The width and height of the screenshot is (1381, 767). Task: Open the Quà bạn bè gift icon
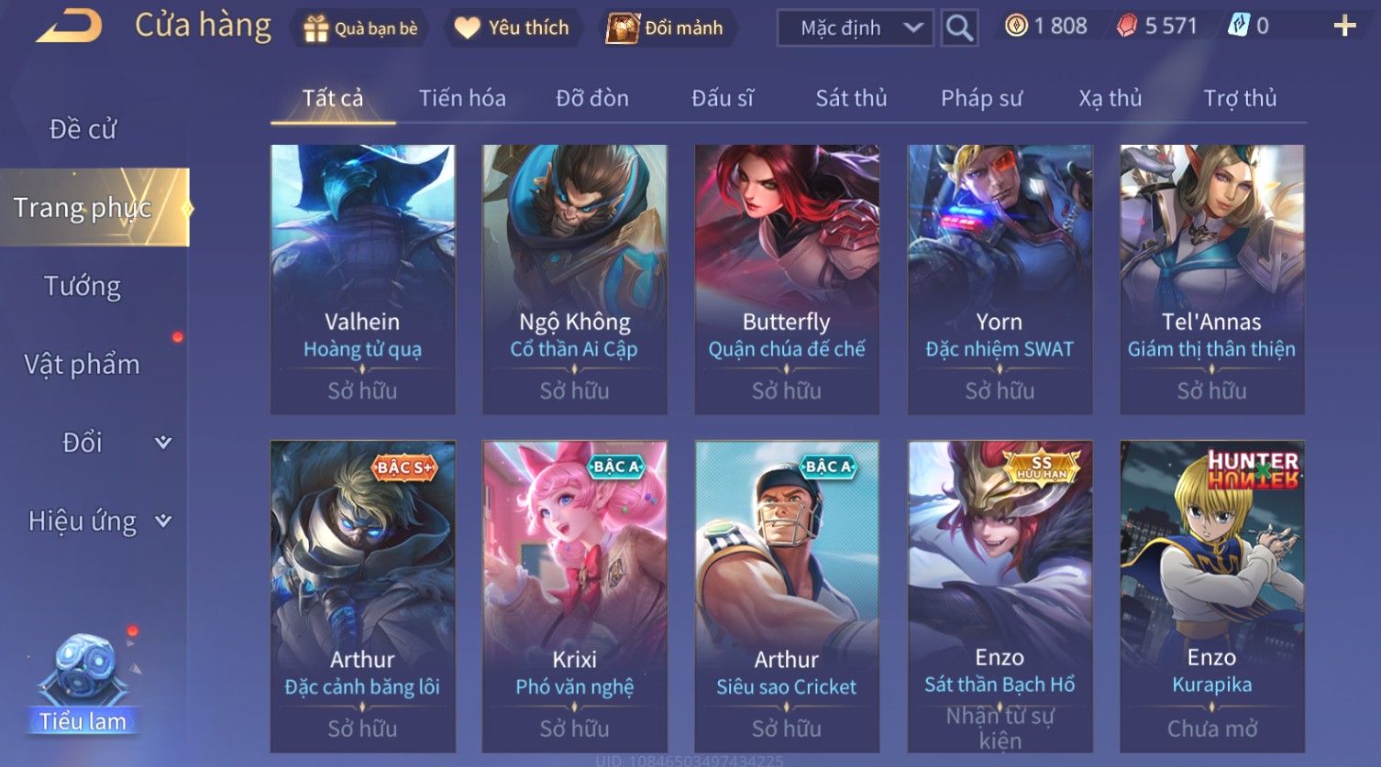coord(316,28)
